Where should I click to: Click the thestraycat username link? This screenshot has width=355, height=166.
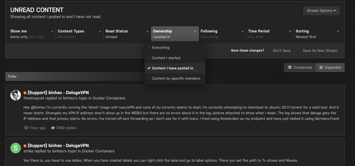coord(34,98)
